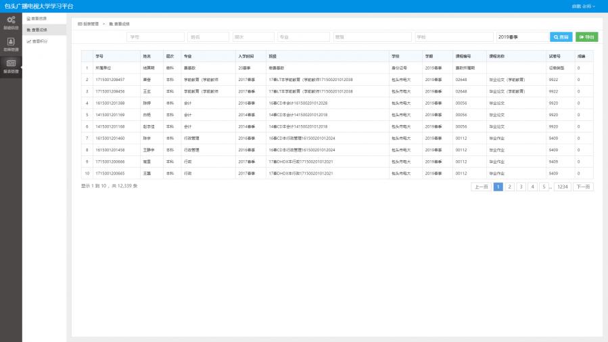Jump to last page 1234
This screenshot has width=608, height=342.
pyautogui.click(x=562, y=187)
